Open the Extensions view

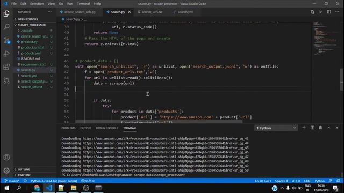(x=6, y=67)
